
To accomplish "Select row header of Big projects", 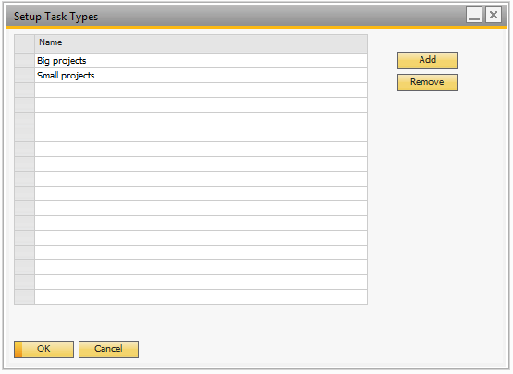I will pos(25,61).
